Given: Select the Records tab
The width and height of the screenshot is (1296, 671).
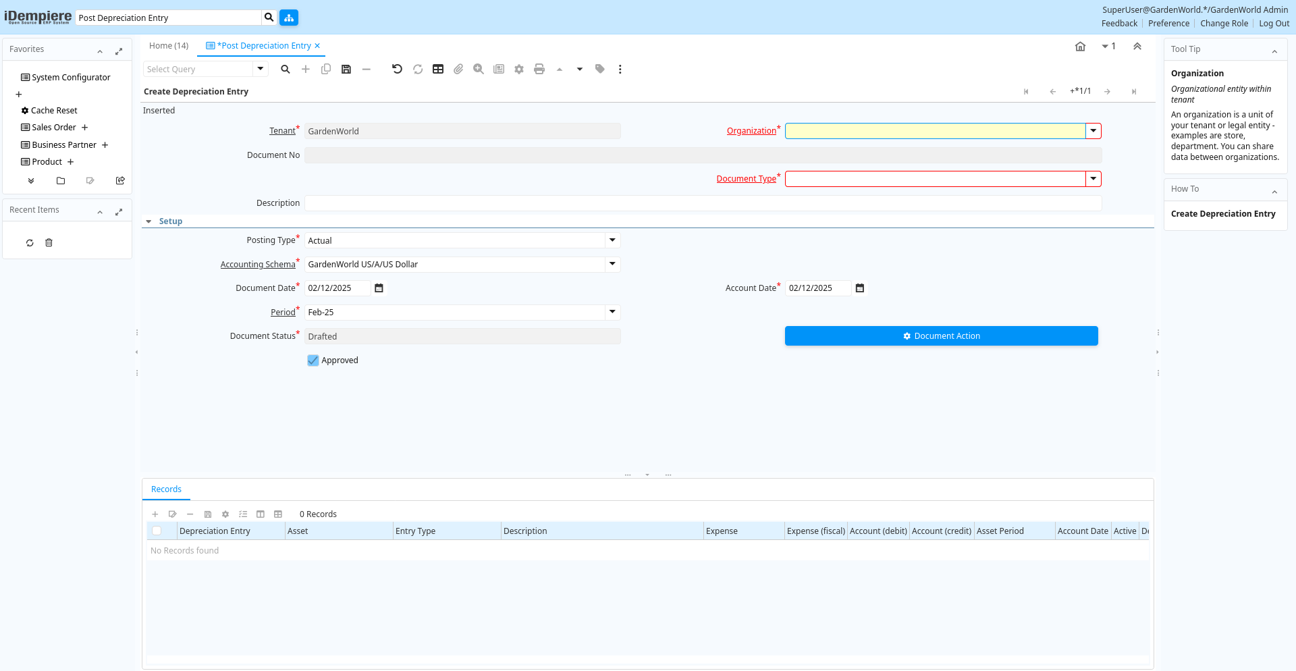Looking at the screenshot, I should click(166, 489).
